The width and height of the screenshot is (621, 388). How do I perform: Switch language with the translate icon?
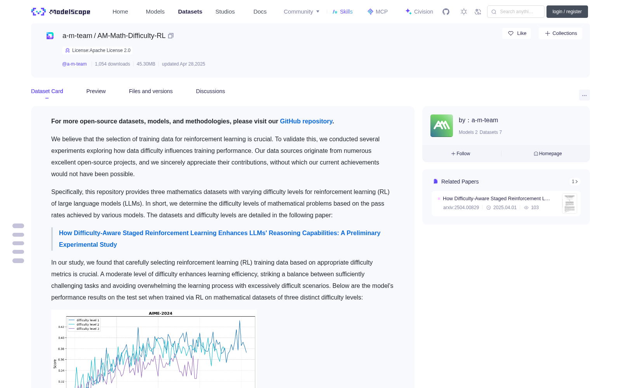478,12
